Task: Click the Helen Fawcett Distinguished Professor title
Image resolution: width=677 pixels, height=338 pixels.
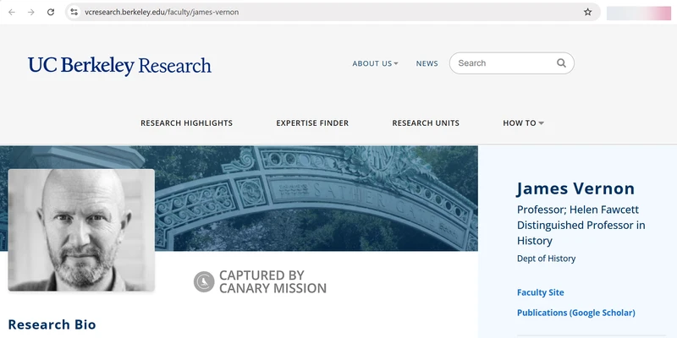Action: point(581,225)
